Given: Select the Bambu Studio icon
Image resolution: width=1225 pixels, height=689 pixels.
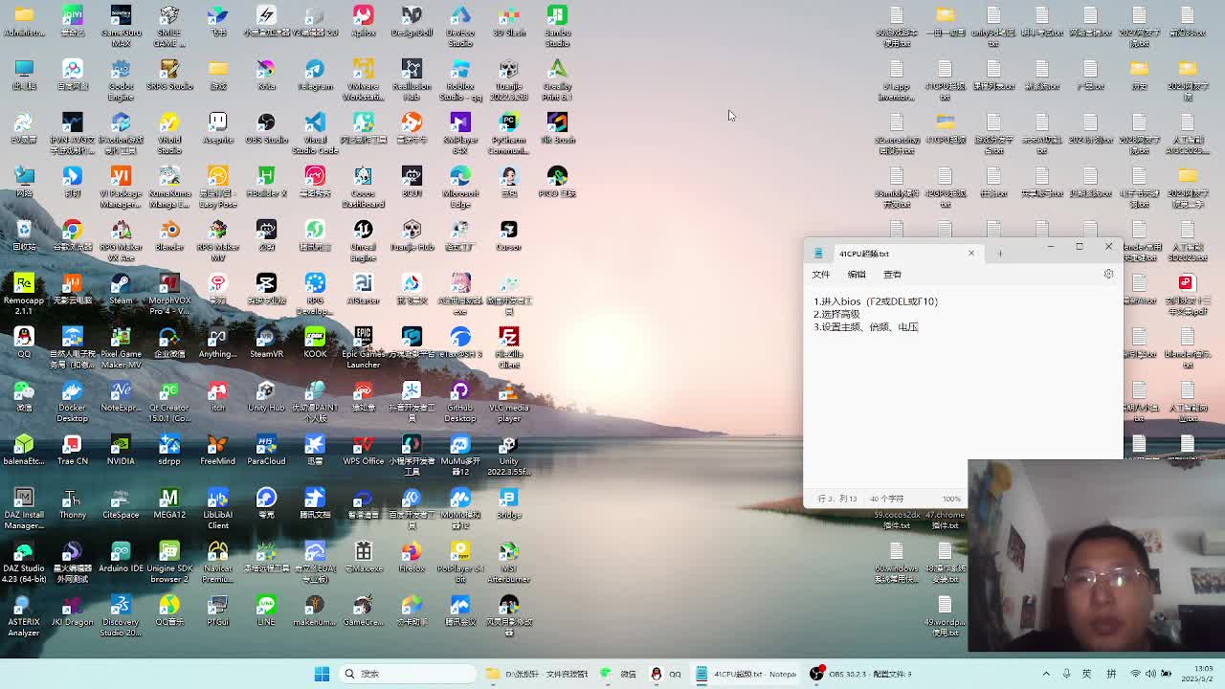Looking at the screenshot, I should (x=557, y=26).
